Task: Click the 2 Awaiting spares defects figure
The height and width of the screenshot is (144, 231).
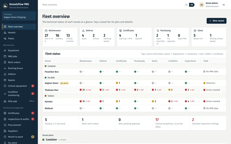Action: pyautogui.click(x=107, y=38)
